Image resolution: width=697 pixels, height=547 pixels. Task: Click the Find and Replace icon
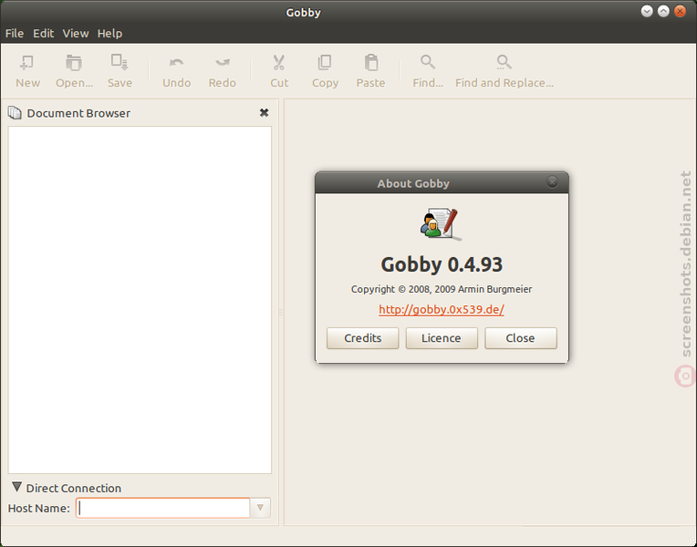pos(505,63)
